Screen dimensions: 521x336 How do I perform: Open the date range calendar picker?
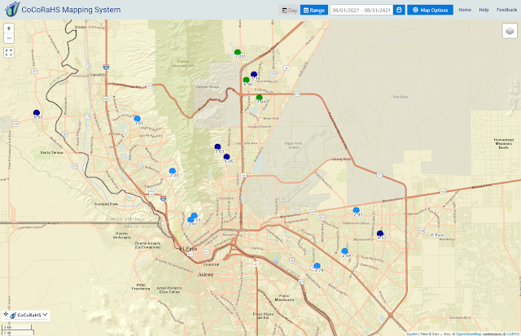[399, 10]
